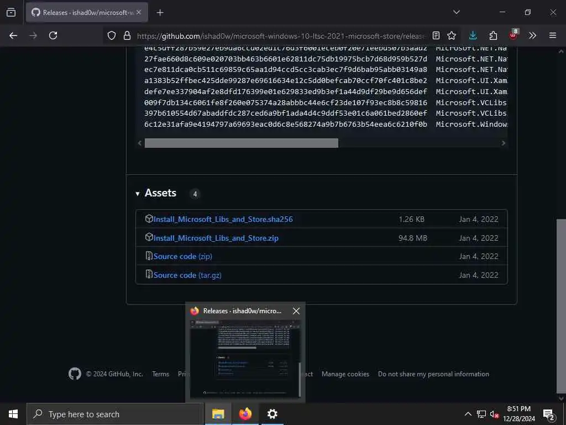The width and height of the screenshot is (566, 425).
Task: Select the 1.26 KB file size text
Action: pyautogui.click(x=411, y=219)
